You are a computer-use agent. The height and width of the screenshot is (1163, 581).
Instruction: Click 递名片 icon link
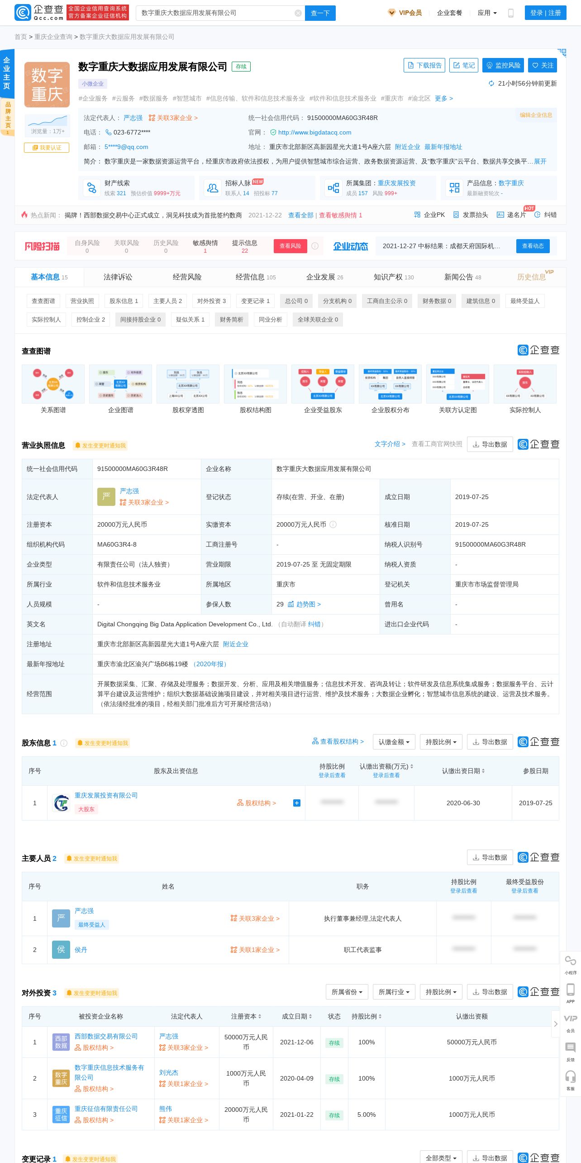click(511, 215)
